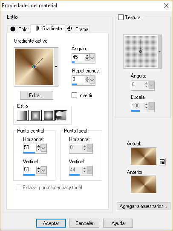Click the black circle Color tab icon
This screenshot has width=173, height=231.
[x=13, y=29]
